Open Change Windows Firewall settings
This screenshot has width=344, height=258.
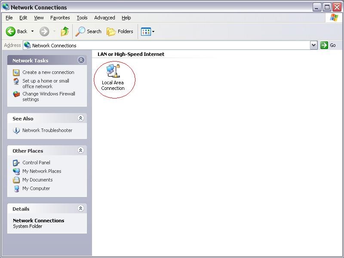pyautogui.click(x=49, y=96)
